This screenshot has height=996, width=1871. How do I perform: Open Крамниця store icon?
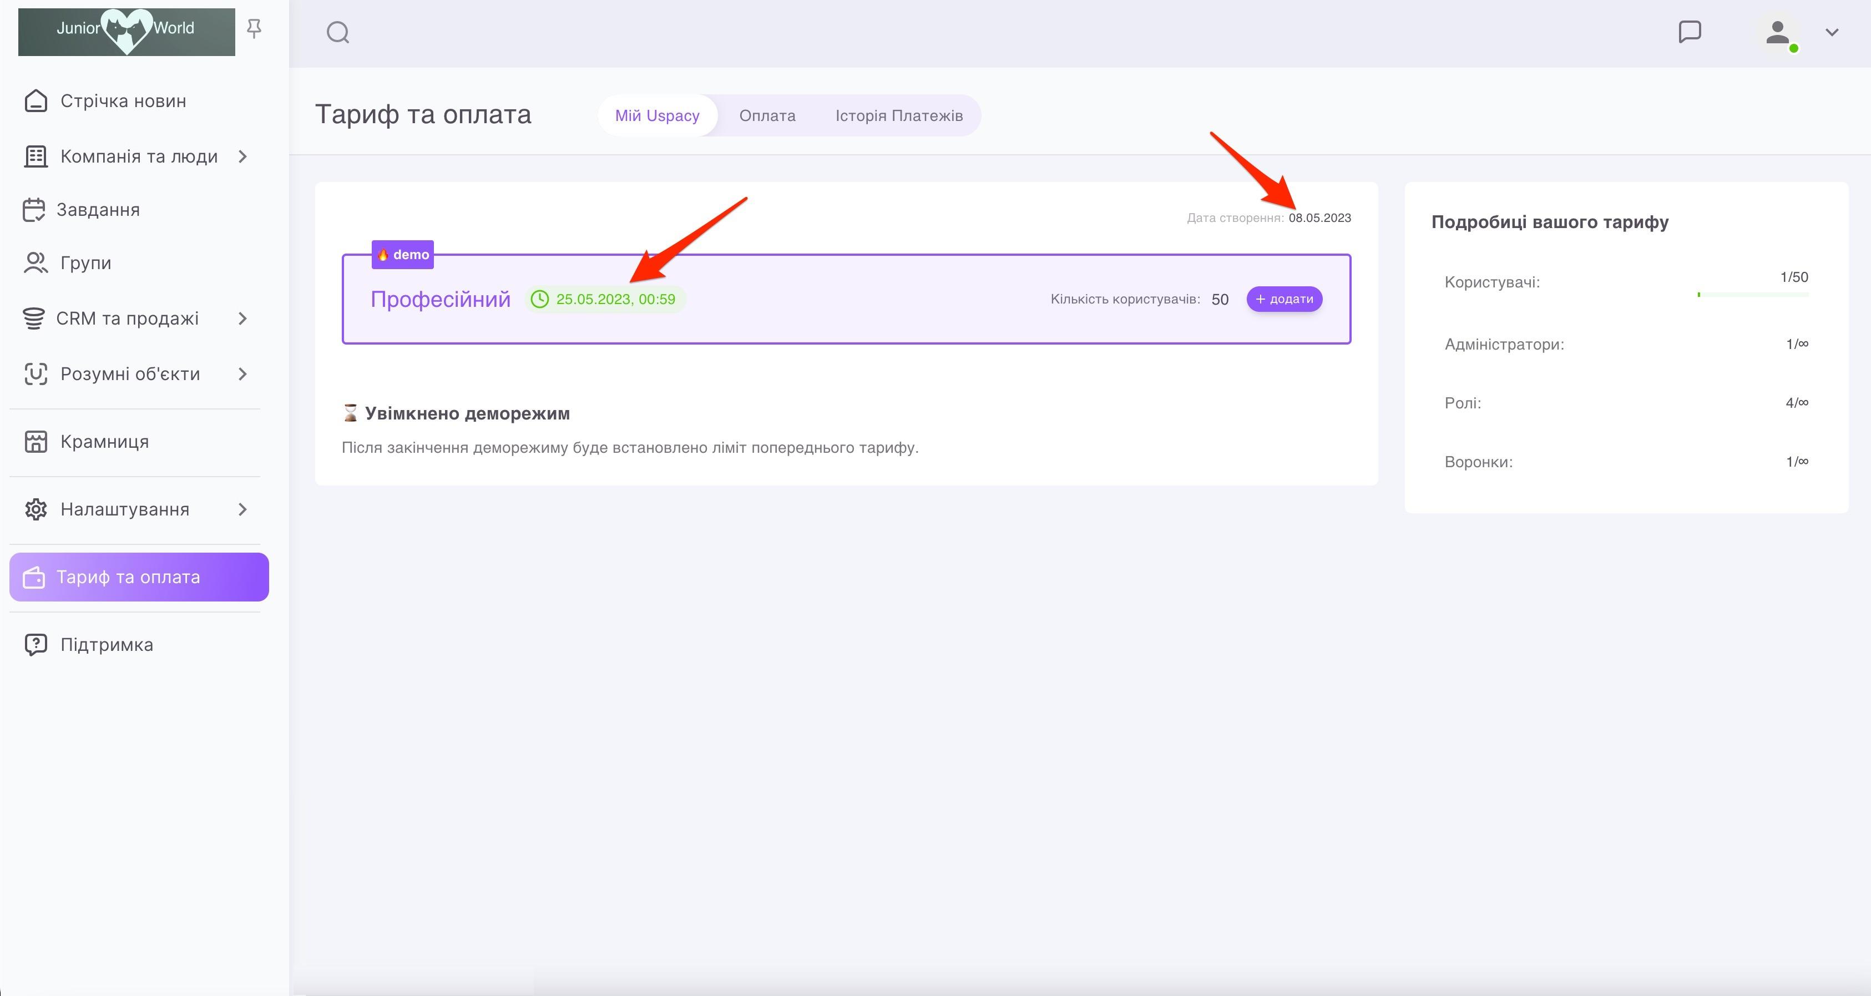(x=36, y=442)
